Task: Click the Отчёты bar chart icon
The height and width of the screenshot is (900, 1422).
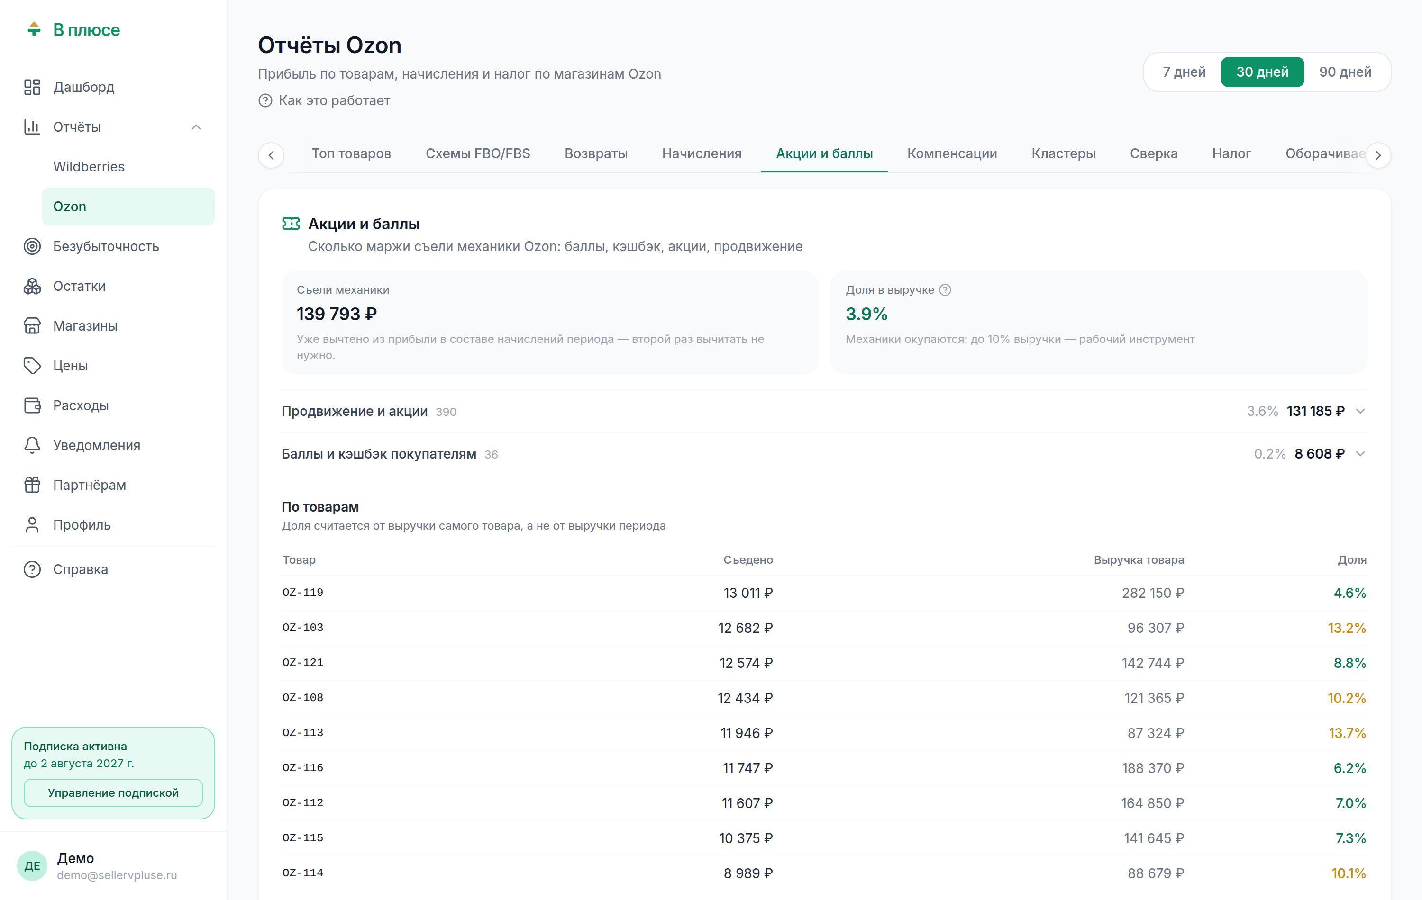Action: tap(32, 127)
